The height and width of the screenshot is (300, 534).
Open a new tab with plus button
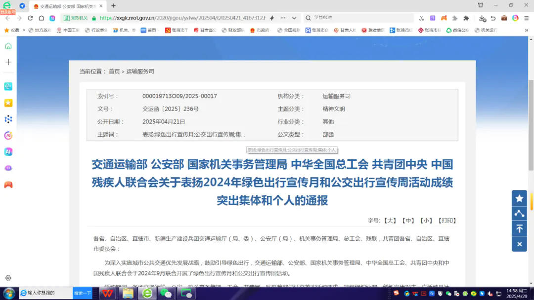(113, 6)
